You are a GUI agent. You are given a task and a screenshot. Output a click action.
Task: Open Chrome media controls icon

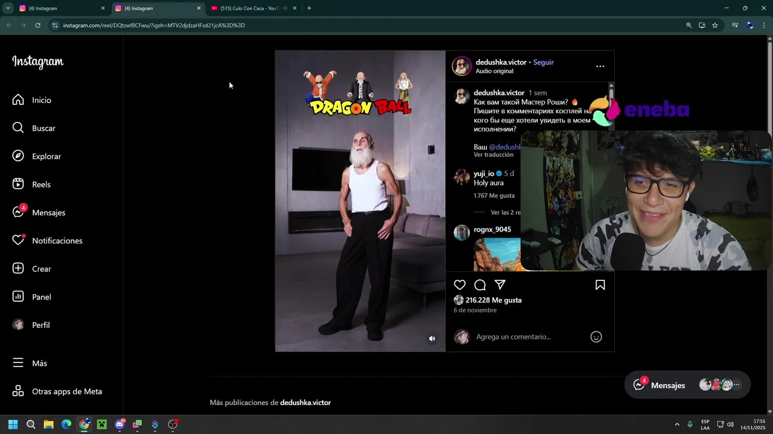click(x=735, y=25)
